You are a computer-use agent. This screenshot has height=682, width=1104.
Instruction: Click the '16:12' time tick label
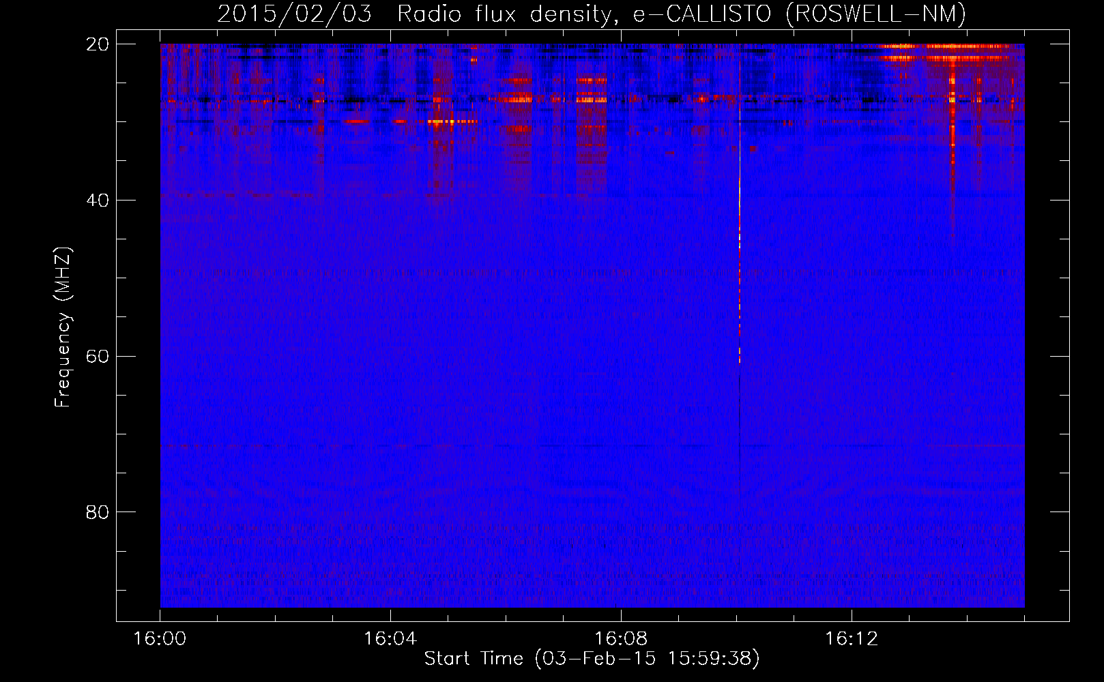point(852,639)
